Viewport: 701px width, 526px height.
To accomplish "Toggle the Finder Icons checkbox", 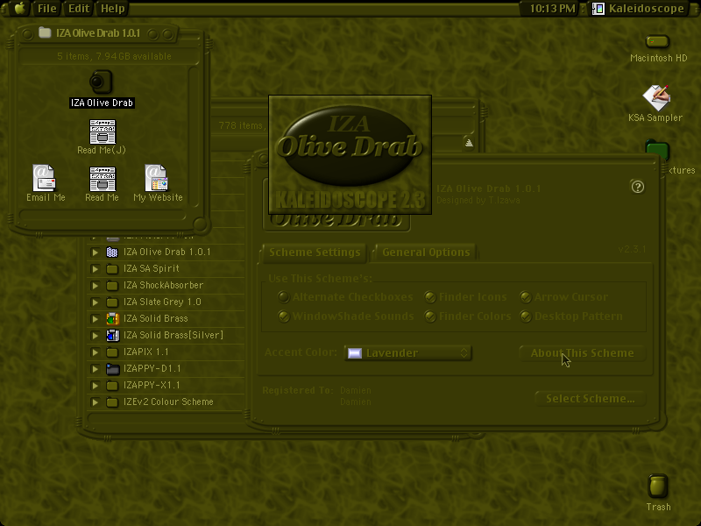I will (430, 296).
